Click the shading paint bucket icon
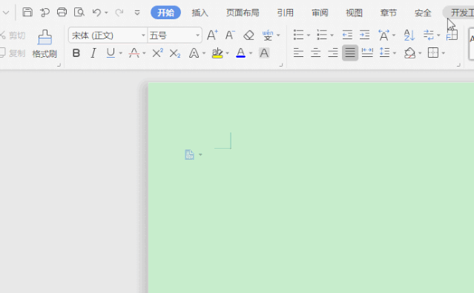 point(409,53)
